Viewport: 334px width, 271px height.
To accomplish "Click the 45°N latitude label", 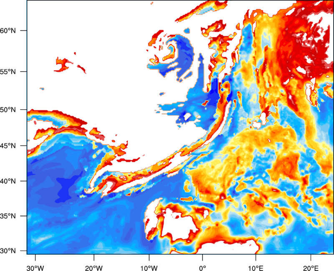I will (8, 146).
